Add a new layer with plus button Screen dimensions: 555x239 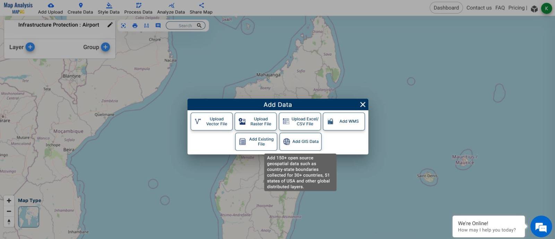pyautogui.click(x=30, y=47)
